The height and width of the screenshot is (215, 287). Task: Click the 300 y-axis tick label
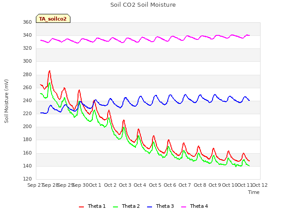[27, 61]
